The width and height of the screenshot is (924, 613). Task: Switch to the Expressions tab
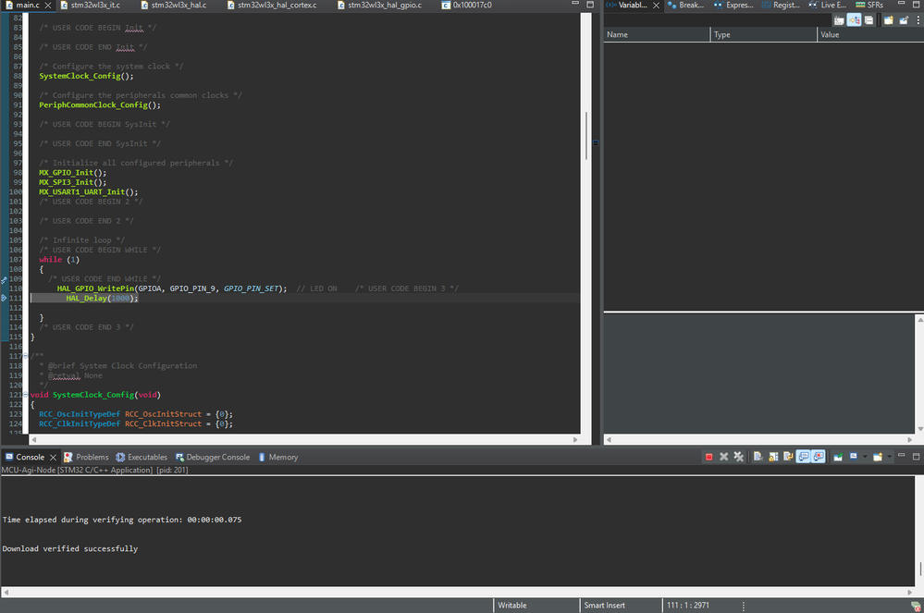tap(733, 5)
